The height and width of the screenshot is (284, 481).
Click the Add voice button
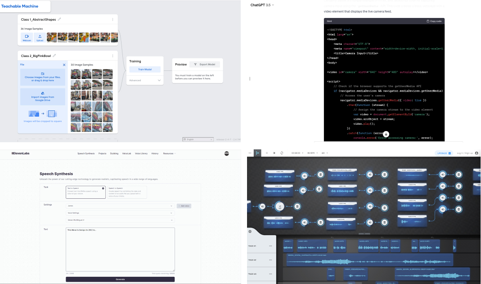(x=184, y=206)
